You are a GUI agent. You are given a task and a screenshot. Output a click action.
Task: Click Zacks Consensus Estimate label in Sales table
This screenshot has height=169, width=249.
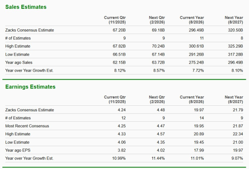29,30
